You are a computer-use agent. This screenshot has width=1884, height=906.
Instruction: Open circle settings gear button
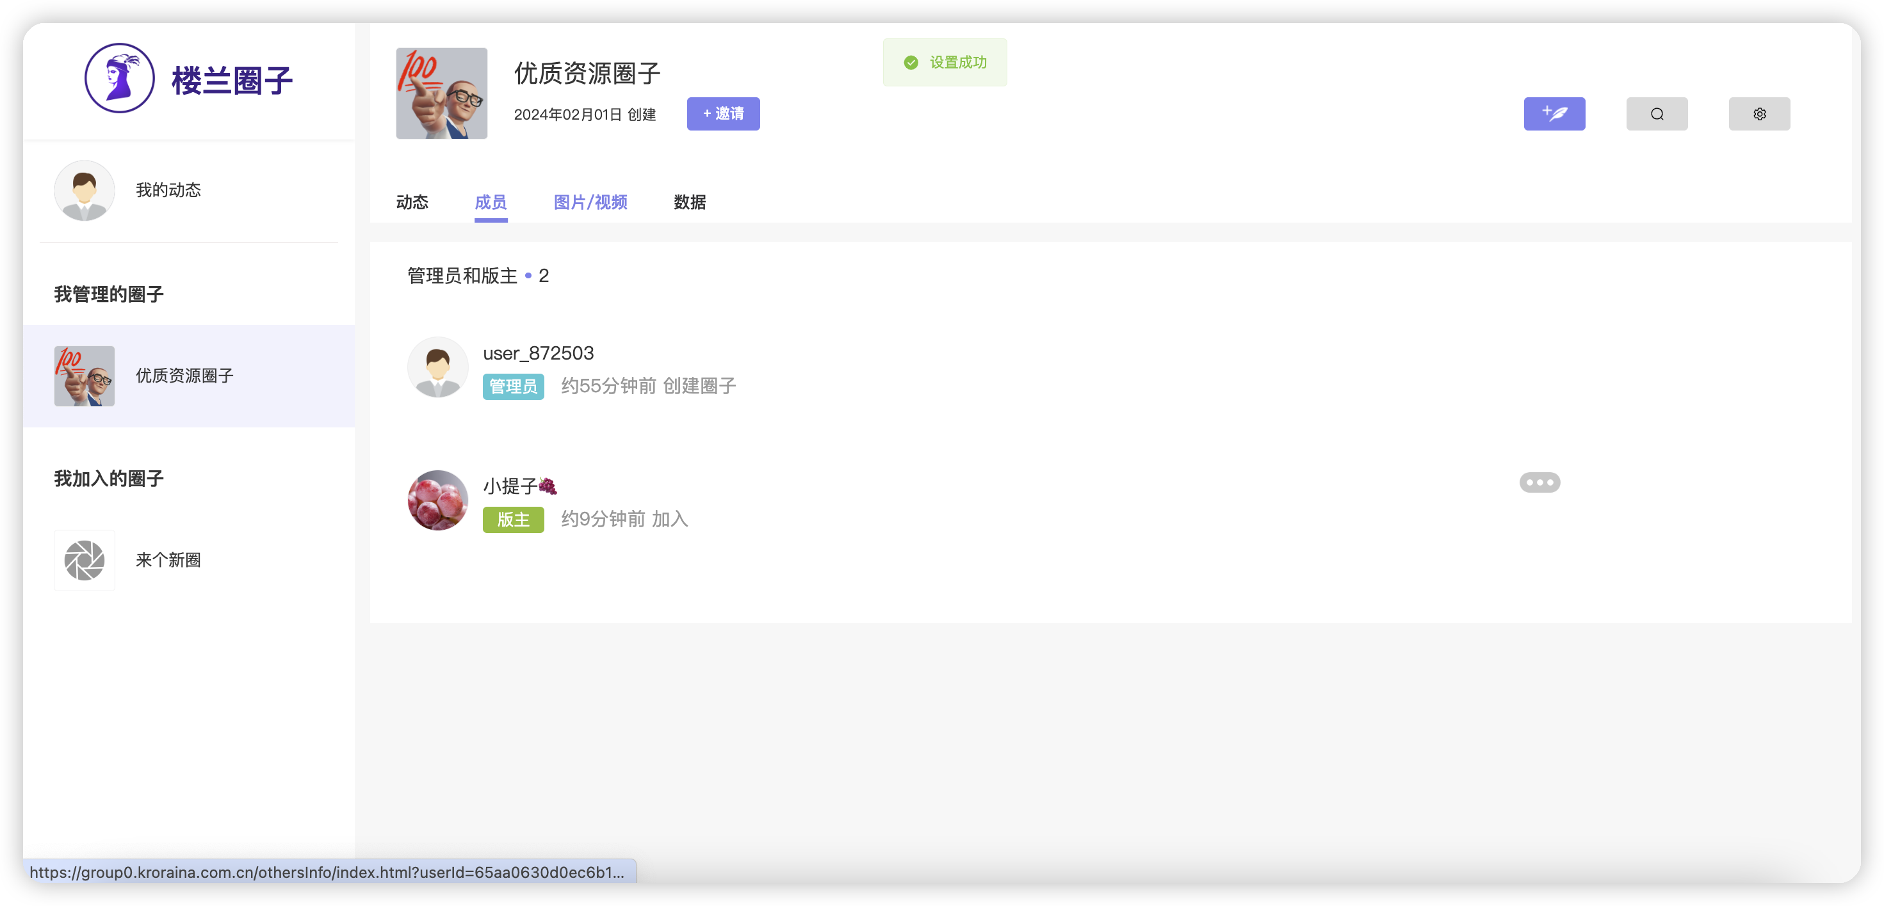click(1759, 114)
